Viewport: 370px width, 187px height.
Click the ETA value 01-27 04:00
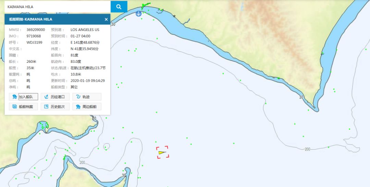coord(81,36)
